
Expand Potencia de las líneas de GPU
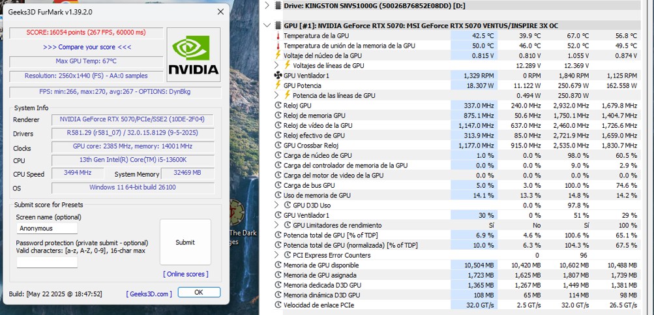[276, 95]
